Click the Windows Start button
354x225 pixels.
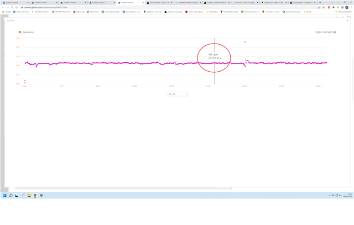(x=6, y=195)
